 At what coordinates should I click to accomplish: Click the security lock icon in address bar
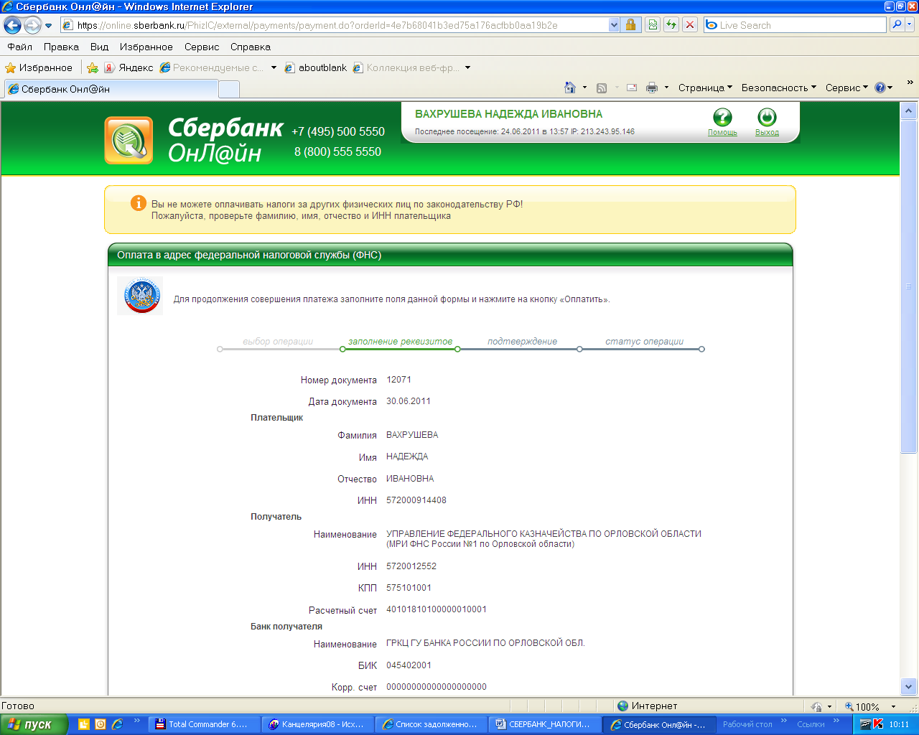(x=630, y=25)
